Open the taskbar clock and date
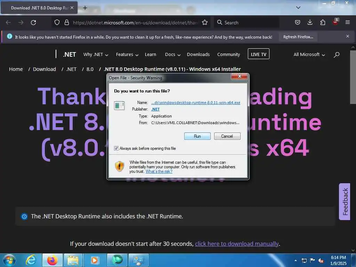356x267 pixels. click(338, 260)
